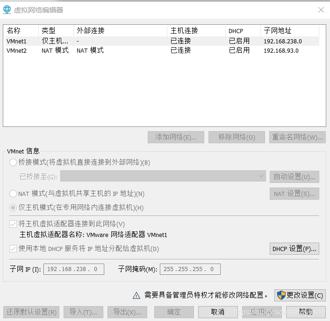Click the 名称 column header

(x=21, y=31)
